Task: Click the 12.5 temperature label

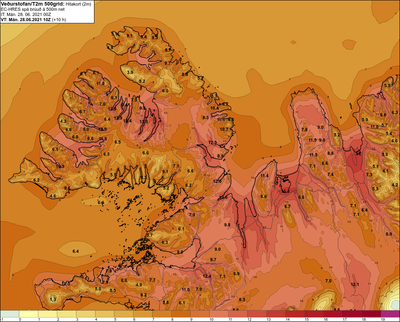Action: click(x=212, y=142)
